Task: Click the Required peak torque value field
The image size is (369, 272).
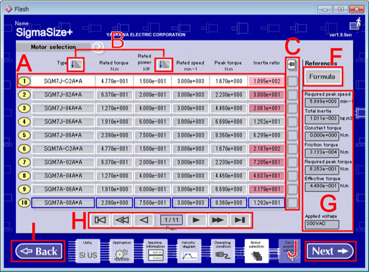Action: 322,170
